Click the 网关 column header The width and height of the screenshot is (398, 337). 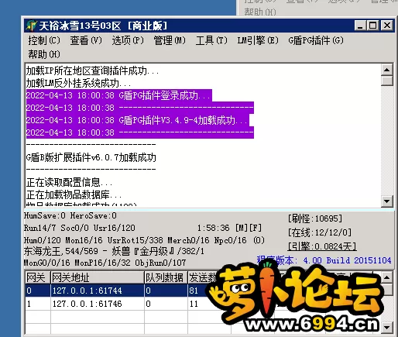[38, 277]
